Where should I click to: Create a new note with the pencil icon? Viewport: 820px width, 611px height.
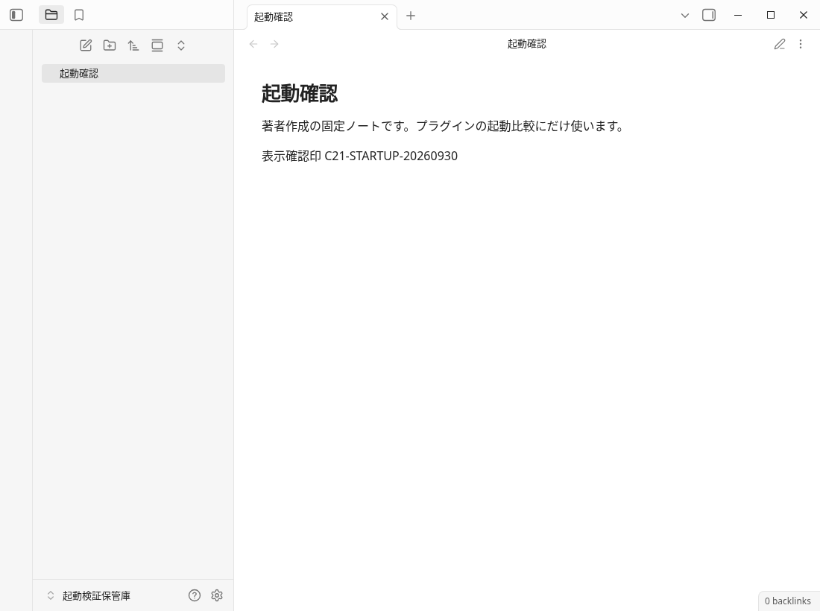point(86,45)
